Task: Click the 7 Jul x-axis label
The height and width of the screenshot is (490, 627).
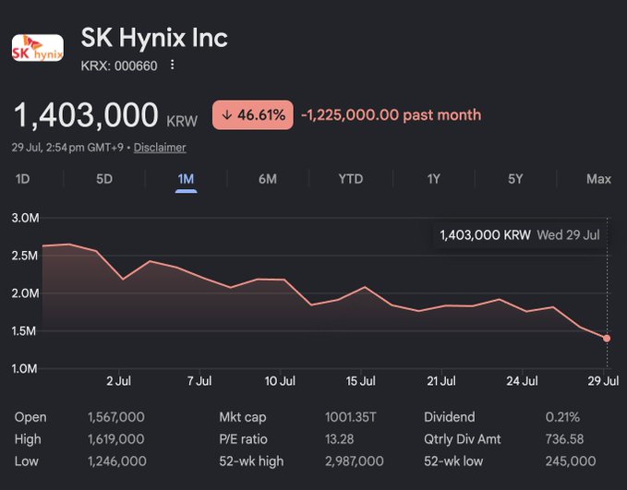Action: tap(199, 381)
